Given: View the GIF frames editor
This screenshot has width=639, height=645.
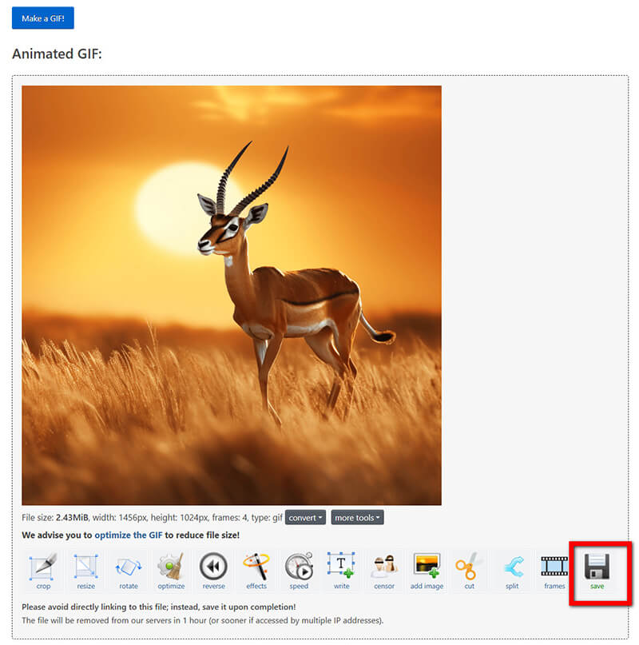Looking at the screenshot, I should point(554,571).
